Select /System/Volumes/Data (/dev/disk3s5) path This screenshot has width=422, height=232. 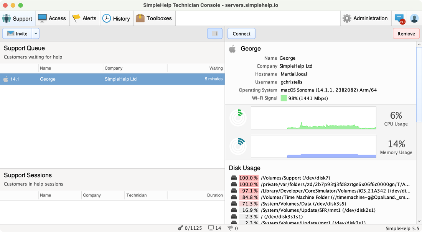tap(303, 204)
